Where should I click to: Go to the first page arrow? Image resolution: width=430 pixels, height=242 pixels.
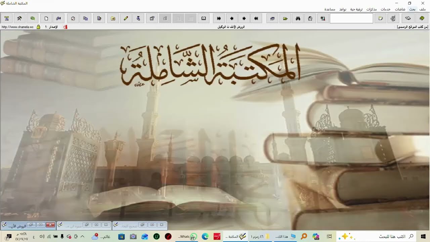219,18
